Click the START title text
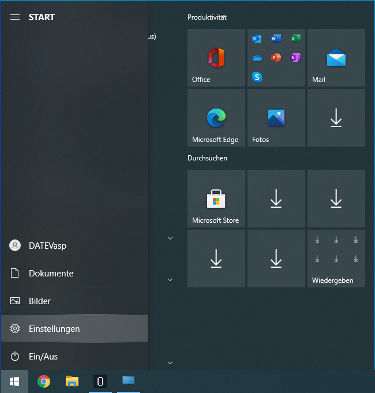Image resolution: width=375 pixels, height=393 pixels. pos(42,17)
